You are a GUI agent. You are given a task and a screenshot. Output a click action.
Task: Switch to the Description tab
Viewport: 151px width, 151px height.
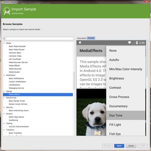[x=82, y=38]
